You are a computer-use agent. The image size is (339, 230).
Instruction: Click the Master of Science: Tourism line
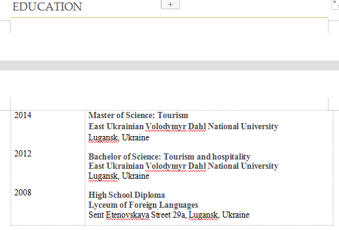139,115
